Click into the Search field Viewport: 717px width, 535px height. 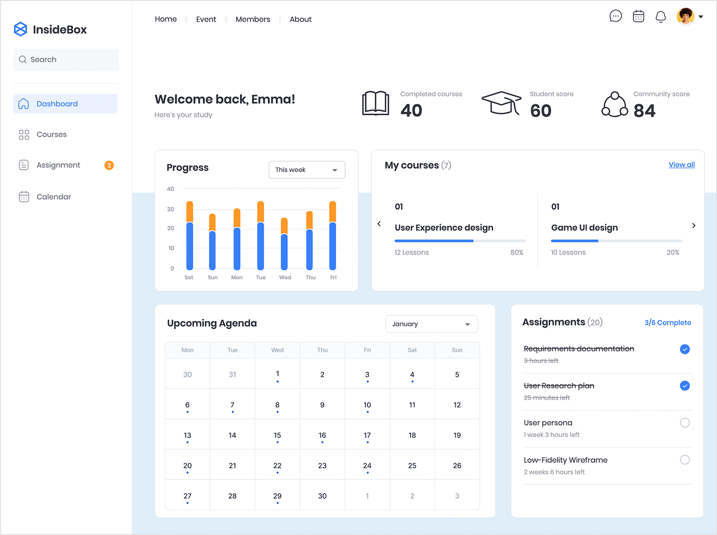(66, 60)
